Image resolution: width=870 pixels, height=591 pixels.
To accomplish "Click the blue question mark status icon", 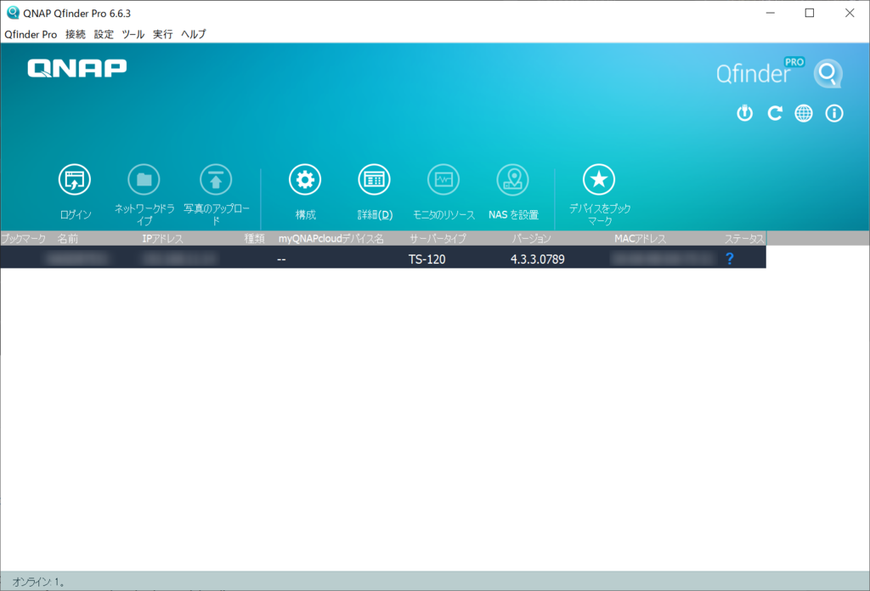I will (730, 259).
